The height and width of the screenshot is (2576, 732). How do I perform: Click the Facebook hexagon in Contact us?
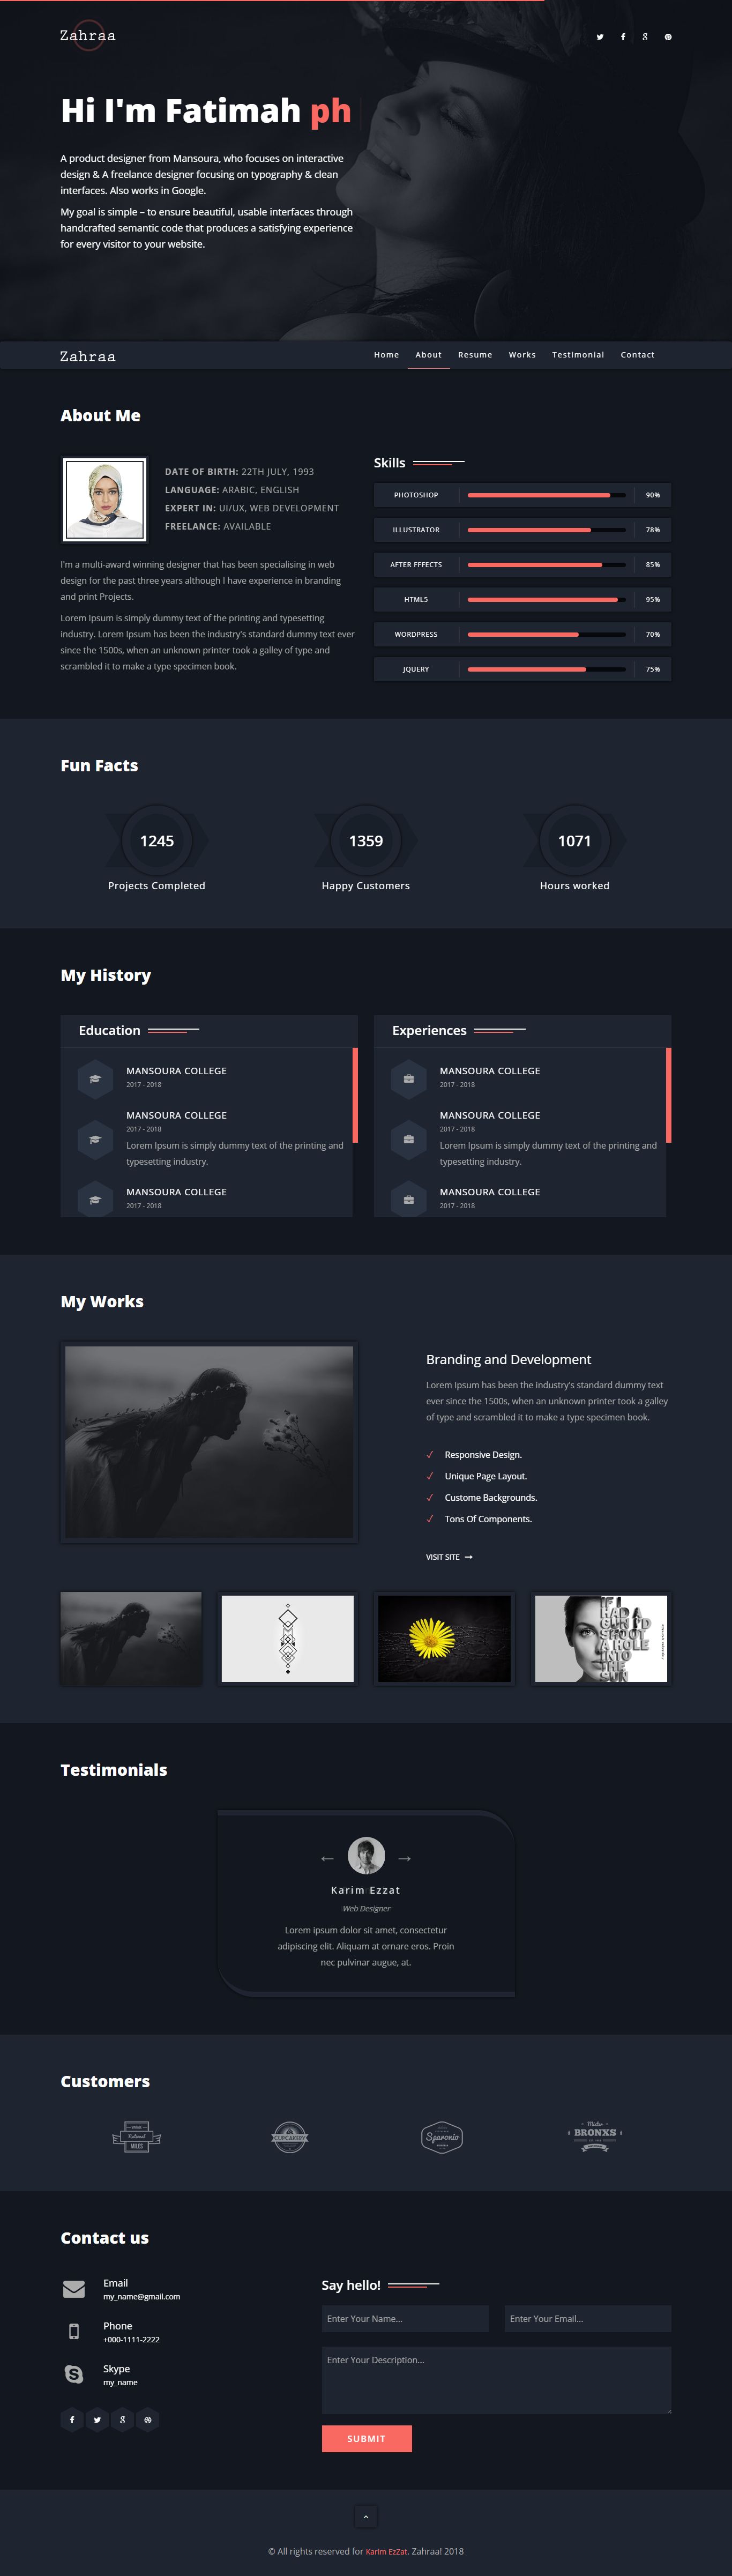(72, 2420)
